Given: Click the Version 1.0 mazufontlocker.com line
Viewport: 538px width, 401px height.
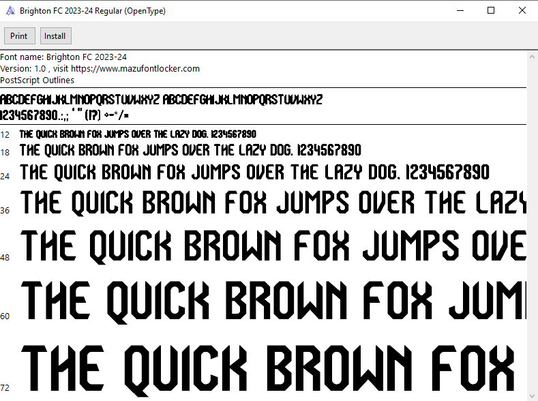Looking at the screenshot, I should pyautogui.click(x=100, y=69).
